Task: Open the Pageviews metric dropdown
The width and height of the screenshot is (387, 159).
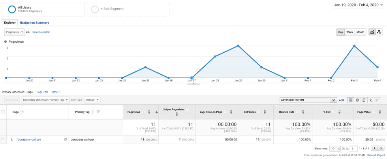Action: pyautogui.click(x=14, y=32)
